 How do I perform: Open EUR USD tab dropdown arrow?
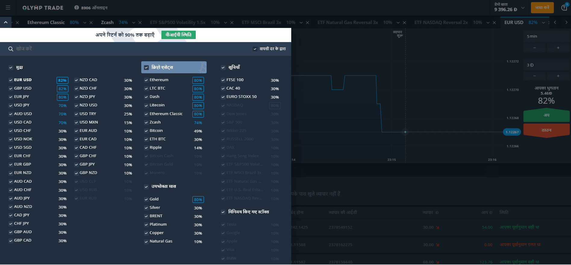[543, 23]
